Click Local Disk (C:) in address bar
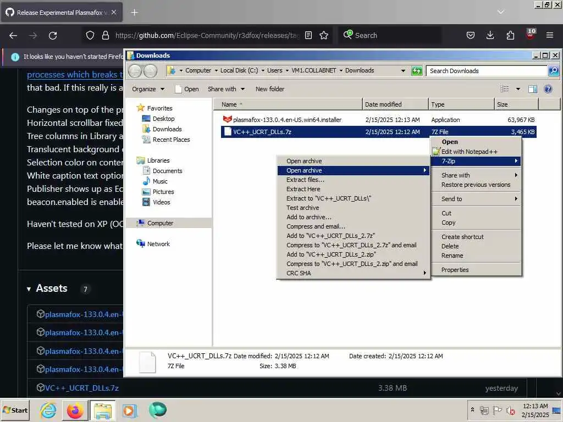The image size is (563, 422). tap(239, 70)
